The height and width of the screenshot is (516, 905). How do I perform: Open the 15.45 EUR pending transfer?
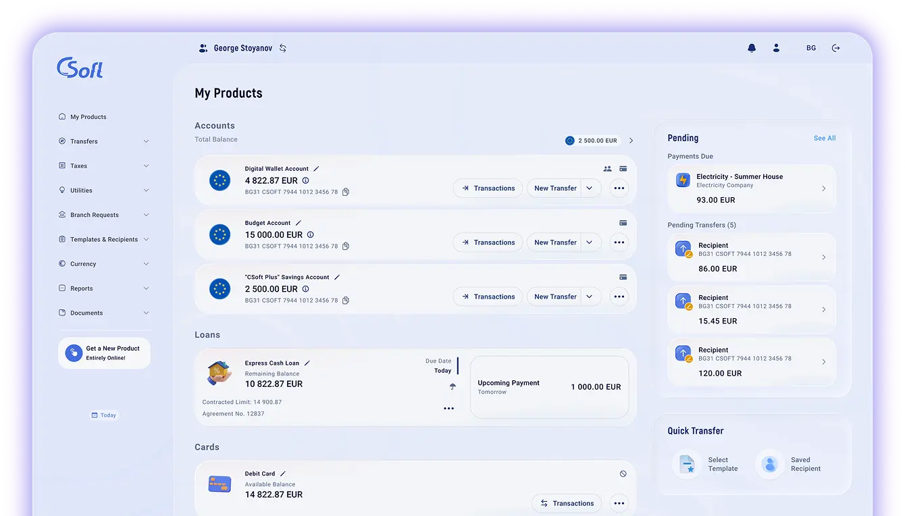click(752, 309)
